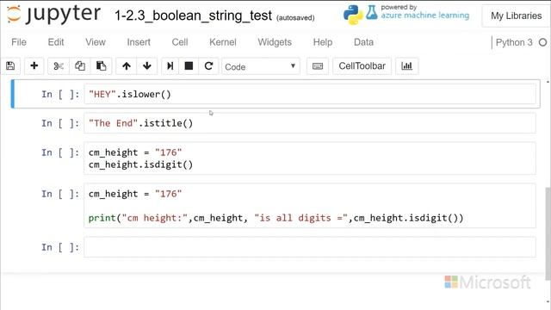
Task: Open the Widgets menu
Action: point(275,42)
